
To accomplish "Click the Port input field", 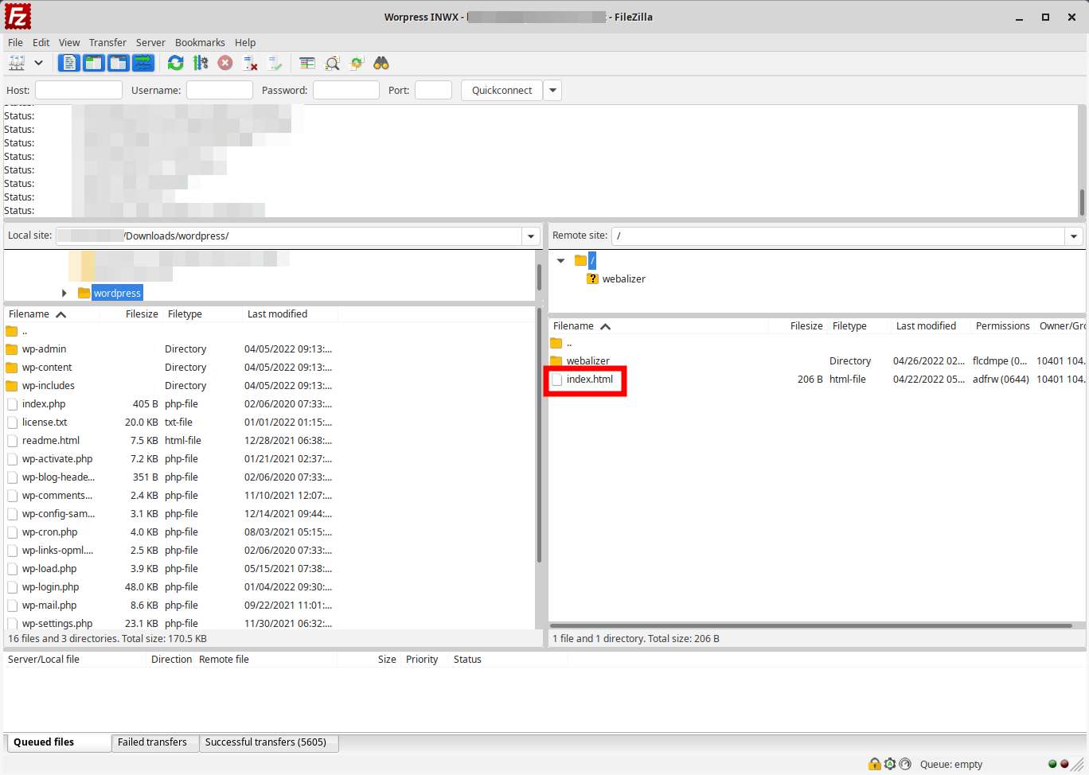I will 434,90.
